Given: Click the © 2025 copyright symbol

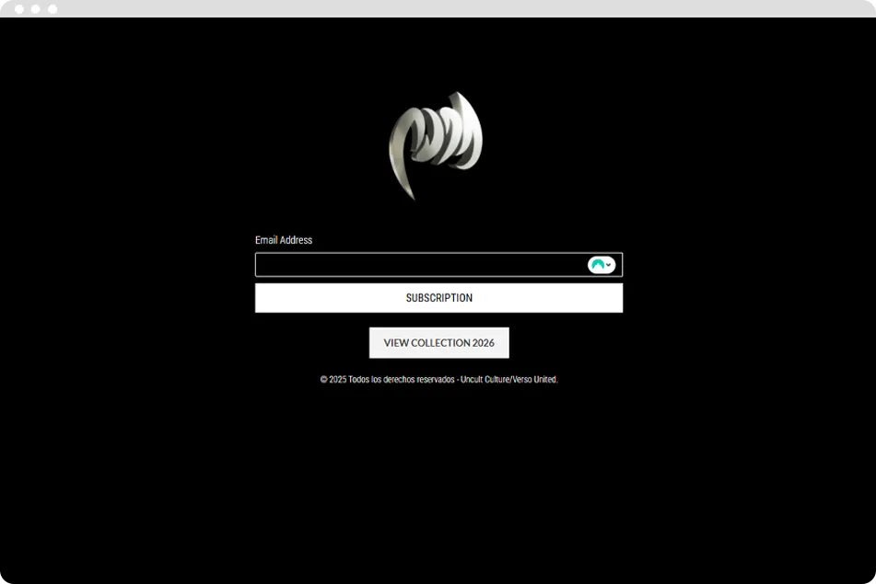Looking at the screenshot, I should click(x=324, y=380).
